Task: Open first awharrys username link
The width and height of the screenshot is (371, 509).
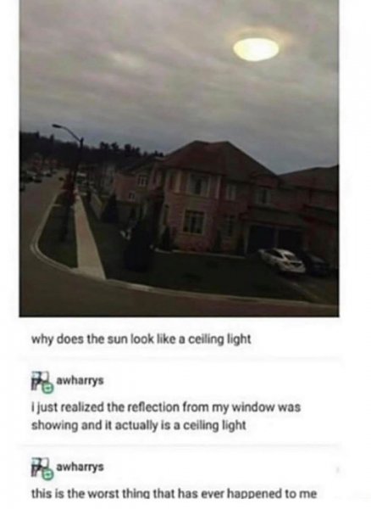Action: (80, 380)
